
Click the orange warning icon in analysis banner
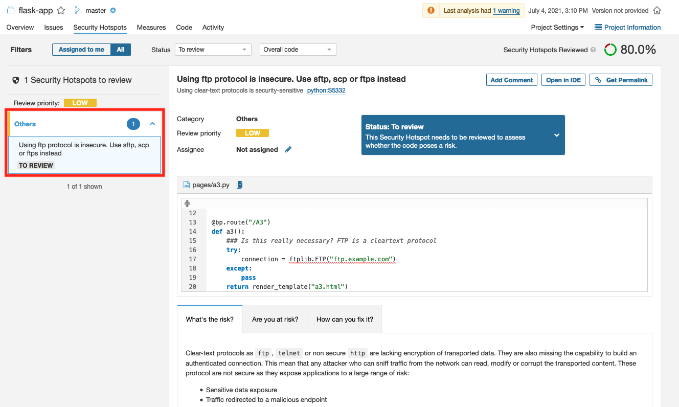pyautogui.click(x=431, y=10)
